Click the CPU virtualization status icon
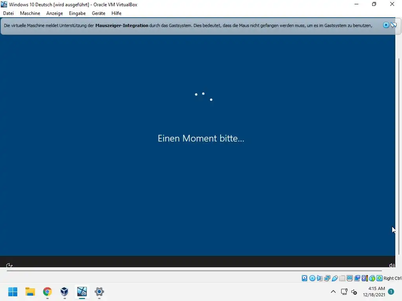 click(x=364, y=278)
